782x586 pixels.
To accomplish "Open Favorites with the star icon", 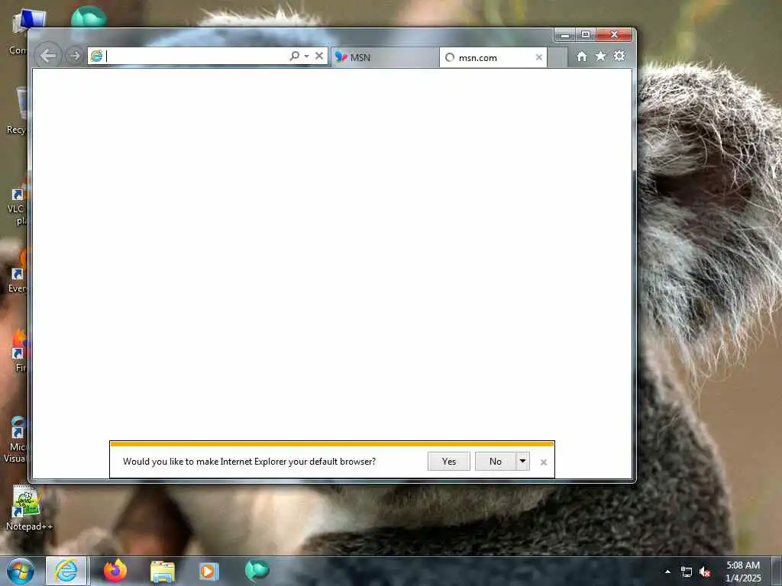I will pos(600,56).
